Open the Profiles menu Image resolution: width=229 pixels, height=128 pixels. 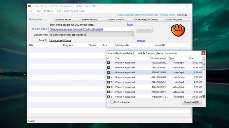[x=48, y=11]
